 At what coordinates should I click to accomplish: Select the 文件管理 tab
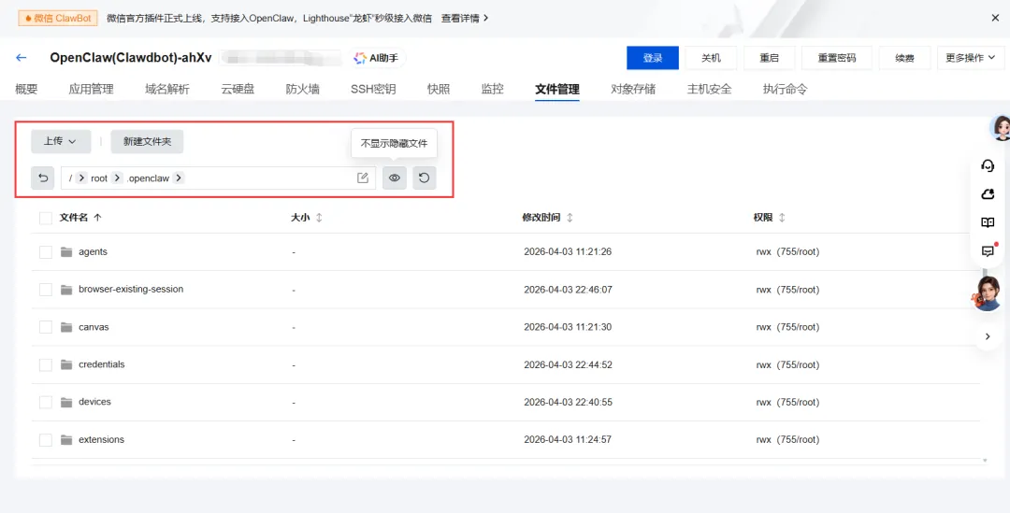click(557, 89)
